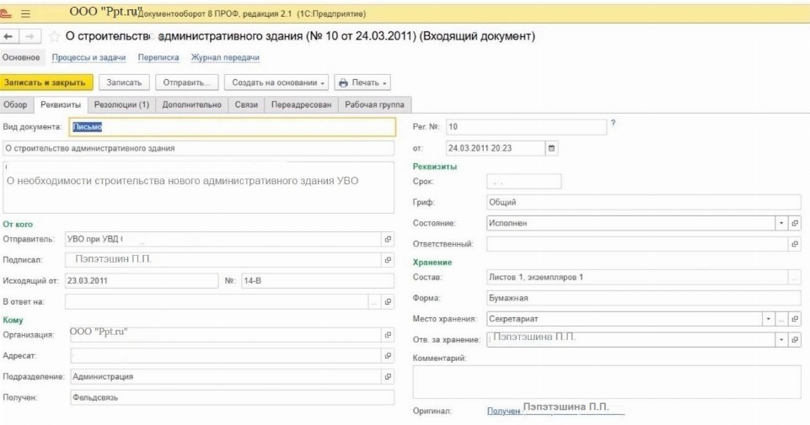Click the open icon next to Подразделение
Image resolution: width=810 pixels, height=425 pixels.
point(388,377)
